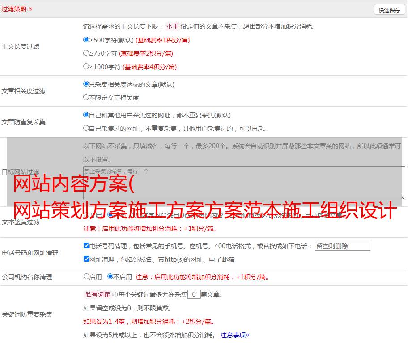Image resolution: width=408 pixels, height=343 pixels.
Task: Select 不启用 for 公司机构名称清理
Action: (x=110, y=276)
